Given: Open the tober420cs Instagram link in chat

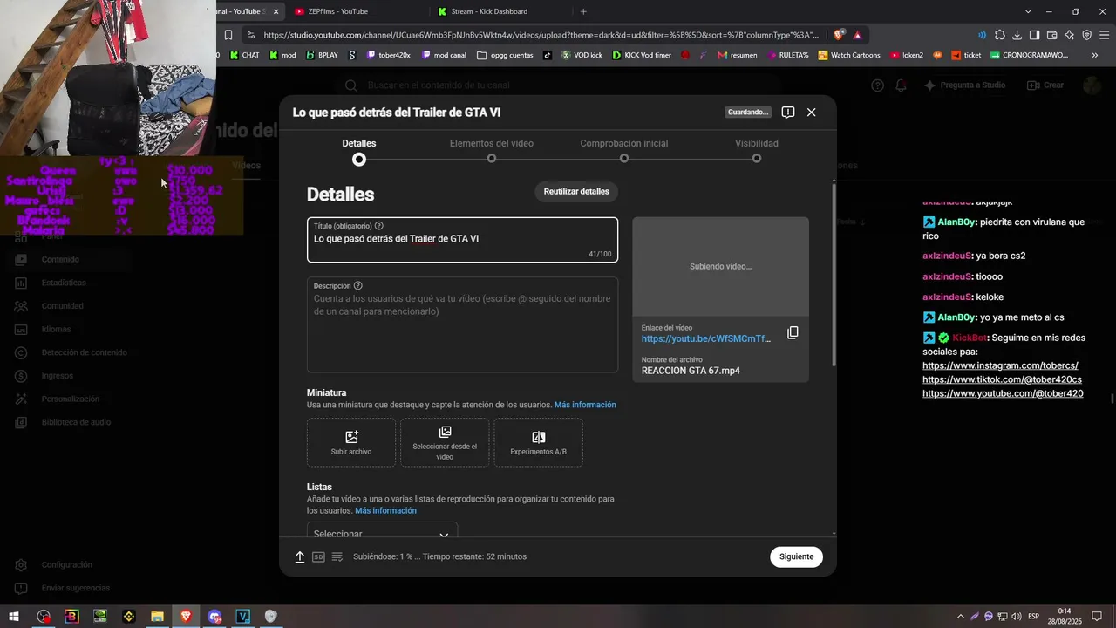Looking at the screenshot, I should [1000, 365].
